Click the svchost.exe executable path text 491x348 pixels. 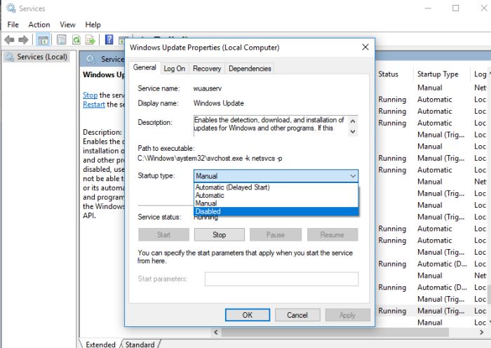(210, 158)
